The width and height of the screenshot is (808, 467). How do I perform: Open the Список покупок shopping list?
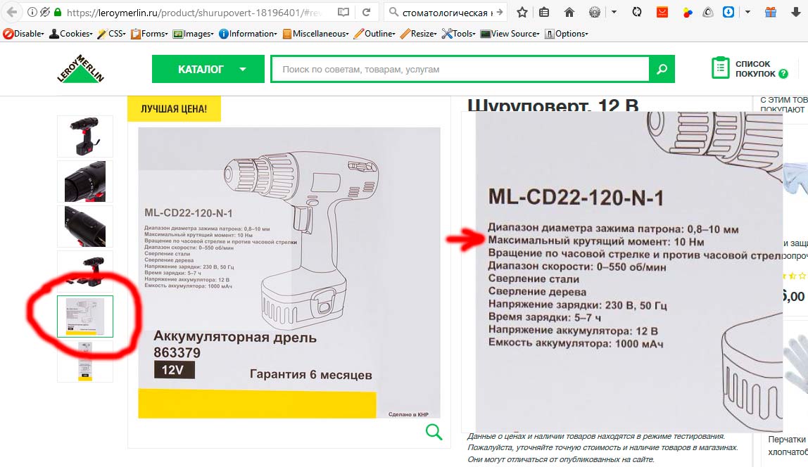[x=755, y=68]
